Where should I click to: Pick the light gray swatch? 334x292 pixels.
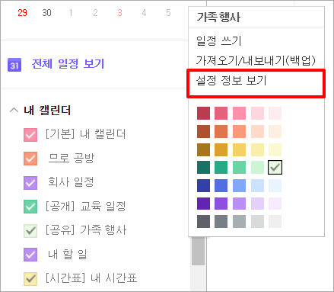point(257,221)
